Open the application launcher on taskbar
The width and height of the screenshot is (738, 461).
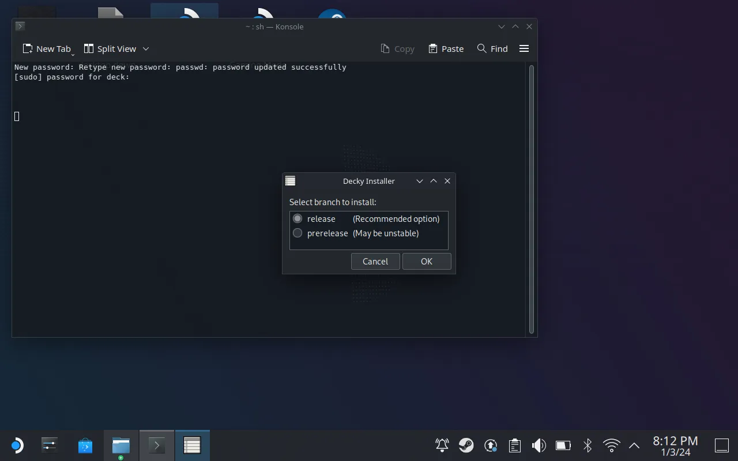(16, 445)
